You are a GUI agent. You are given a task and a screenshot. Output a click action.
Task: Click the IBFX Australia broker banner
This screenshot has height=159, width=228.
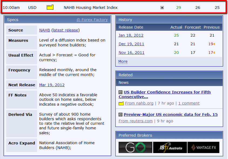pyautogui.click(x=170, y=147)
